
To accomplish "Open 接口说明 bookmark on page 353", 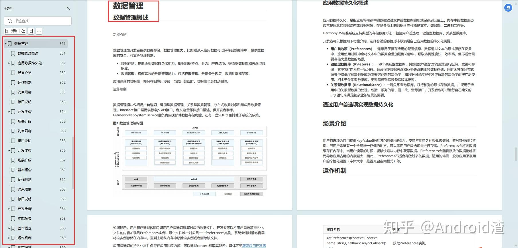I will (38, 102).
